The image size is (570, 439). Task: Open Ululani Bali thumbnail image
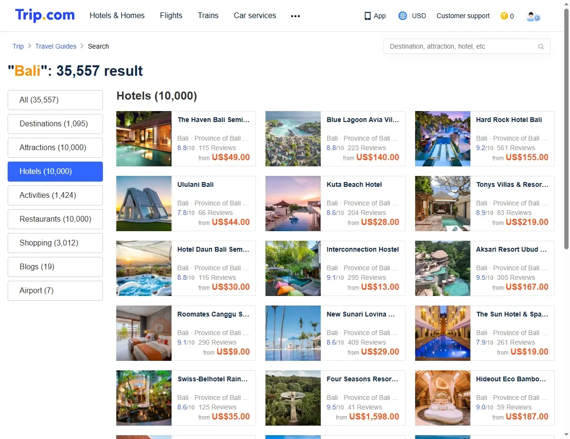[144, 204]
